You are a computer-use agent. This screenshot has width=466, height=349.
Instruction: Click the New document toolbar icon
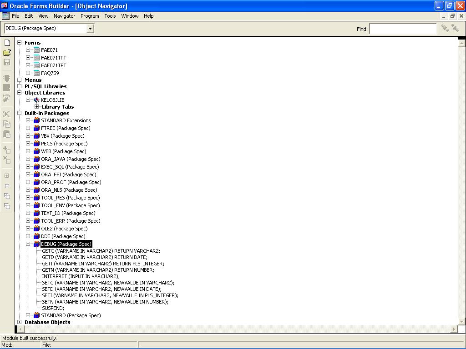tap(7, 43)
